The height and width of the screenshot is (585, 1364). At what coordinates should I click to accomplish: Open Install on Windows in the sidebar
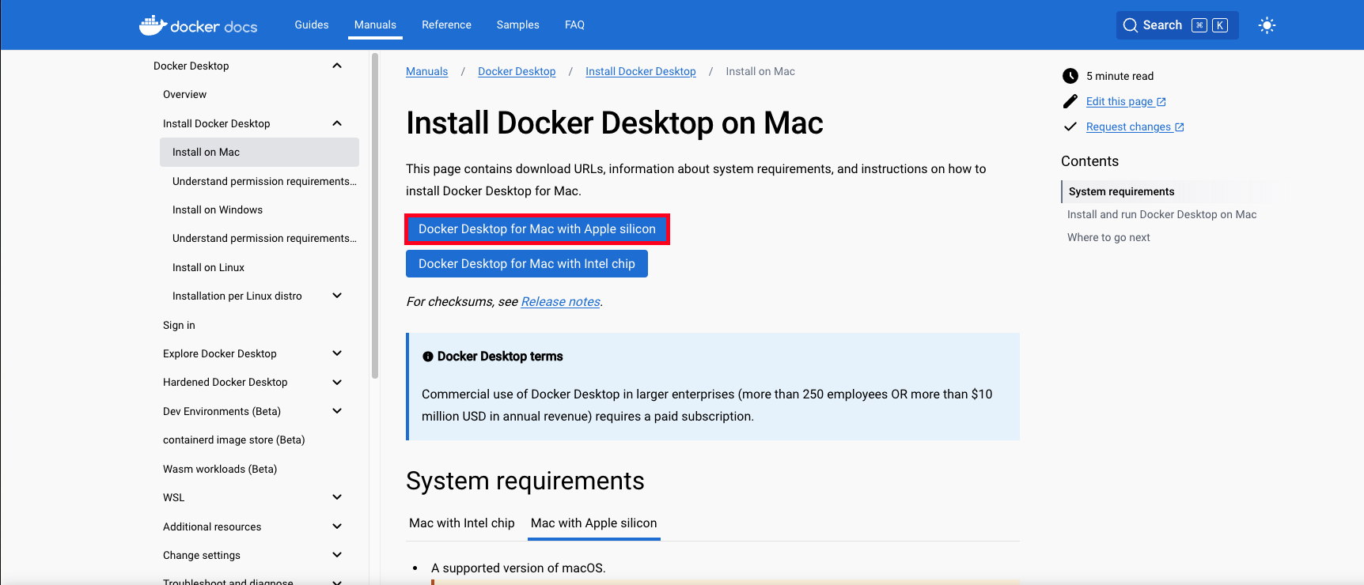pos(218,209)
